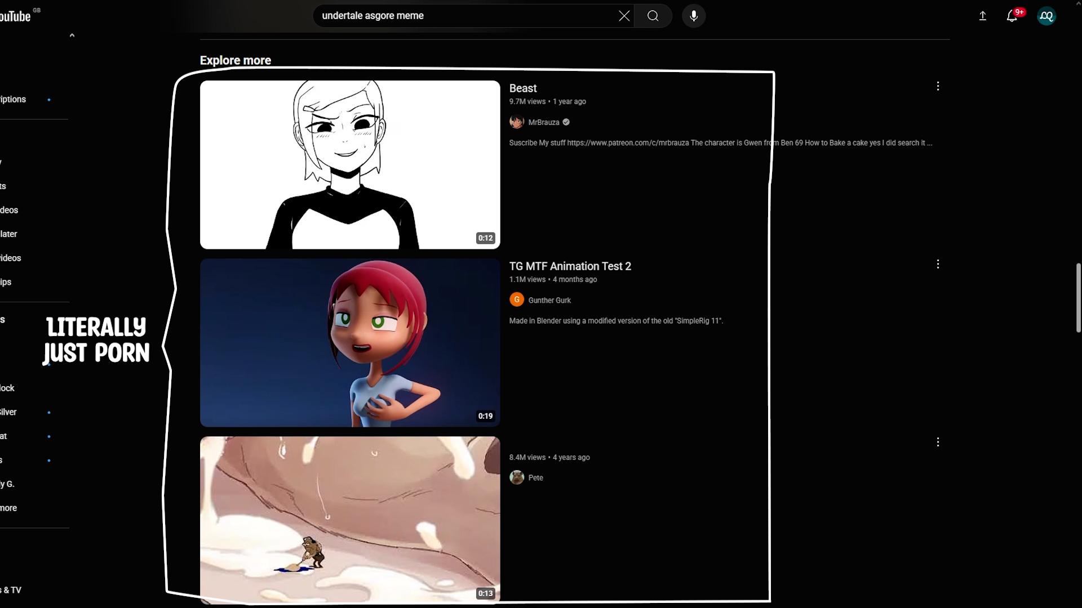
Task: Click into the search text field
Action: [462, 16]
